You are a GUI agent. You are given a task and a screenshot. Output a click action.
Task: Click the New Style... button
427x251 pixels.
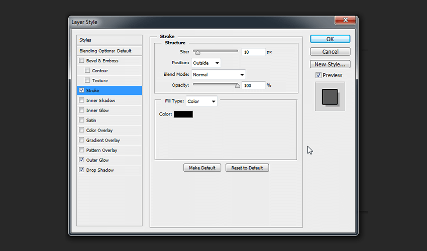click(330, 65)
